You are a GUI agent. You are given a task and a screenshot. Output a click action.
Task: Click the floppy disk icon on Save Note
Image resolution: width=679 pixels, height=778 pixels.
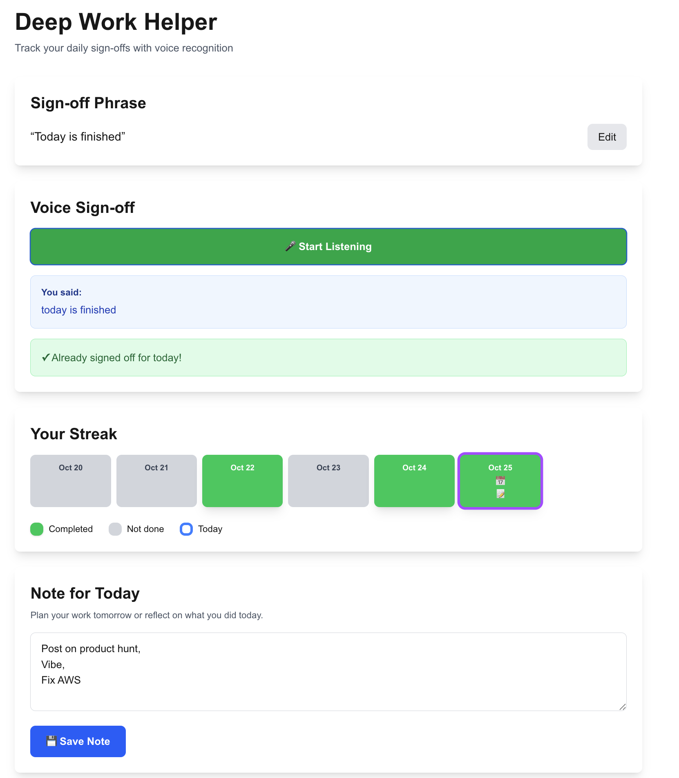click(x=51, y=741)
